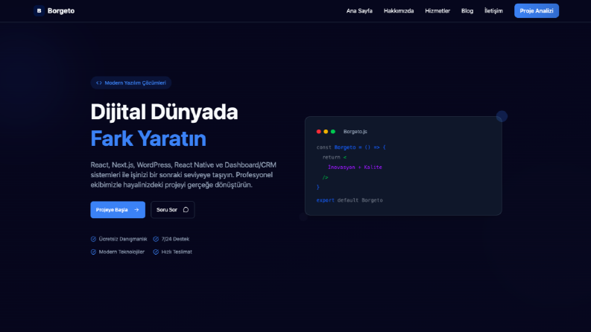Click the yellow dot in code window
Image resolution: width=591 pixels, height=332 pixels.
pos(326,131)
